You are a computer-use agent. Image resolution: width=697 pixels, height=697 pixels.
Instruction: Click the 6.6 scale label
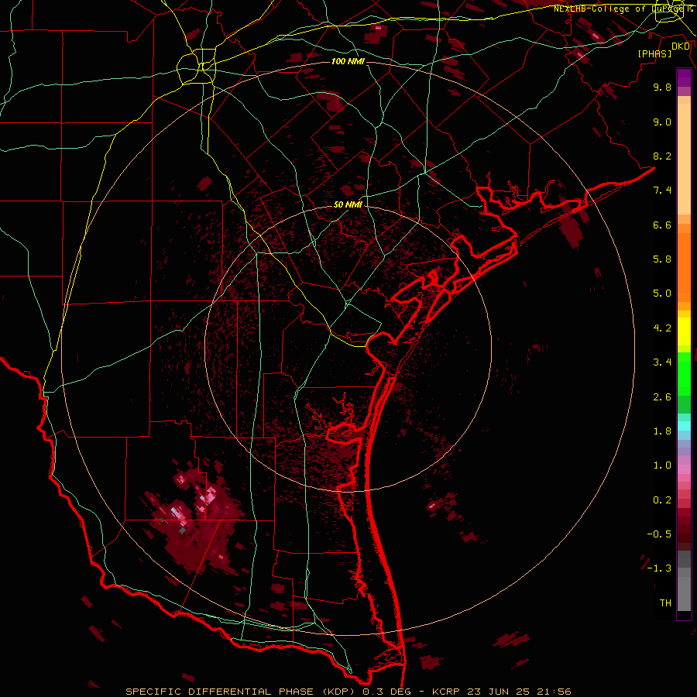pos(662,225)
